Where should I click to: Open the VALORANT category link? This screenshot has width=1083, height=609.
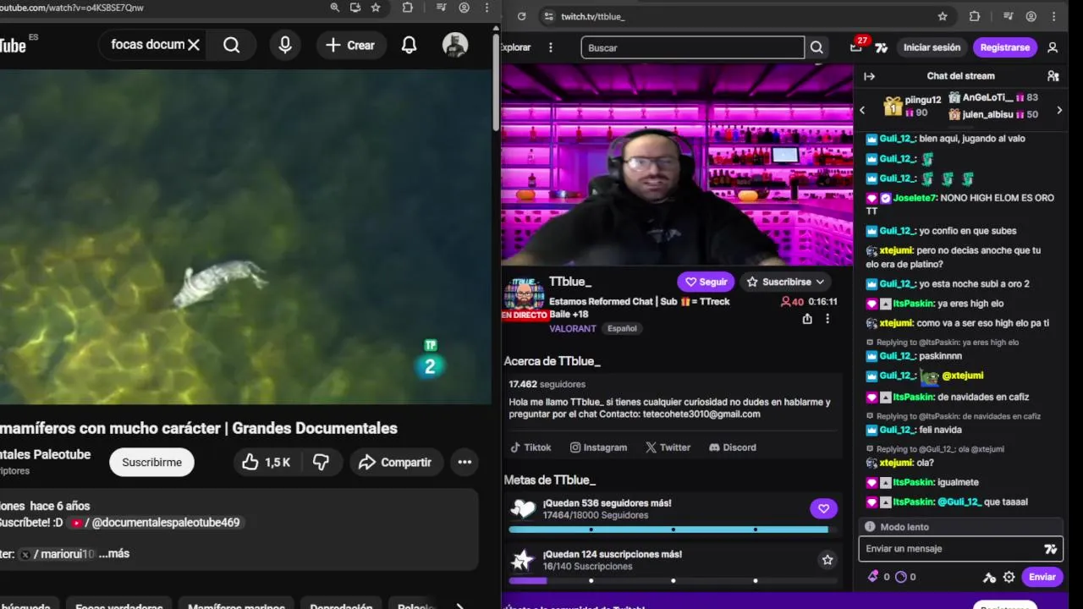click(573, 328)
